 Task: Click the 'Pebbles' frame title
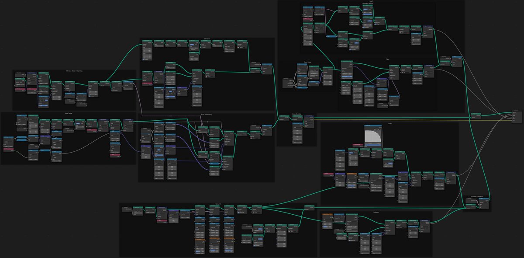pyautogui.click(x=376, y=212)
